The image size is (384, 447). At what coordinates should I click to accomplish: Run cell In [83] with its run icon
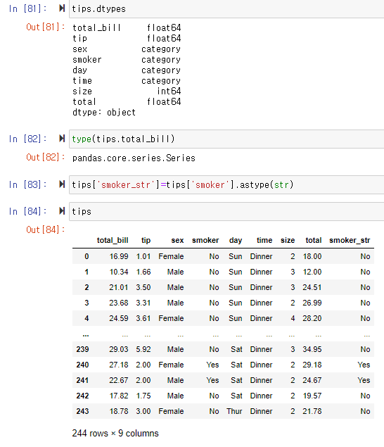(x=62, y=184)
